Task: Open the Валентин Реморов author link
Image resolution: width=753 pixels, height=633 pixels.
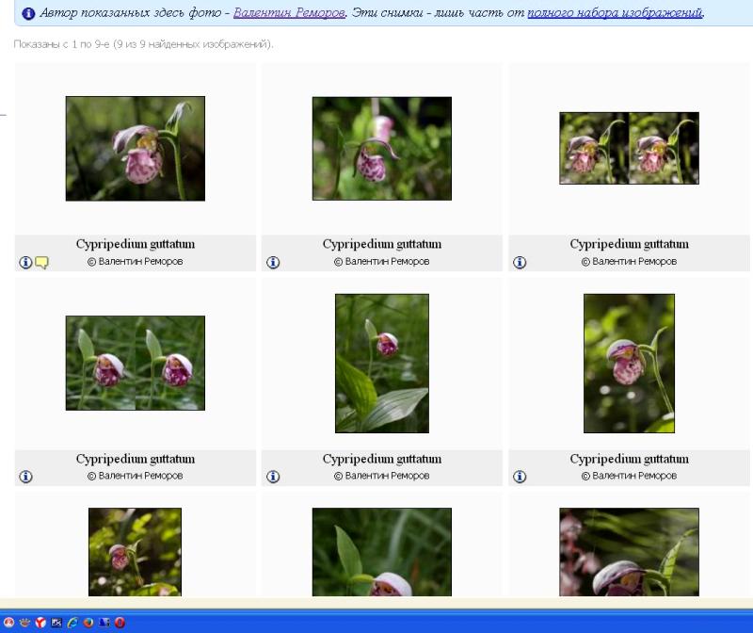Action: (x=289, y=13)
